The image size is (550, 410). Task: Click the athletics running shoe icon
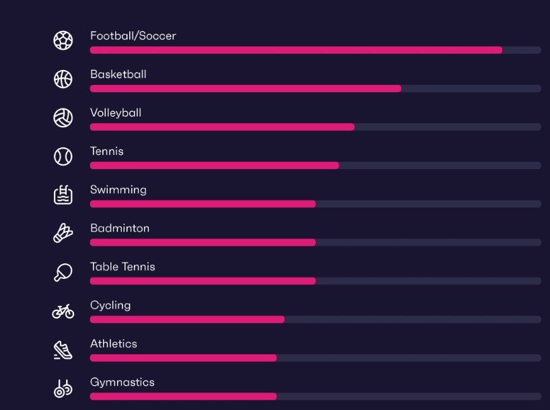[63, 349]
